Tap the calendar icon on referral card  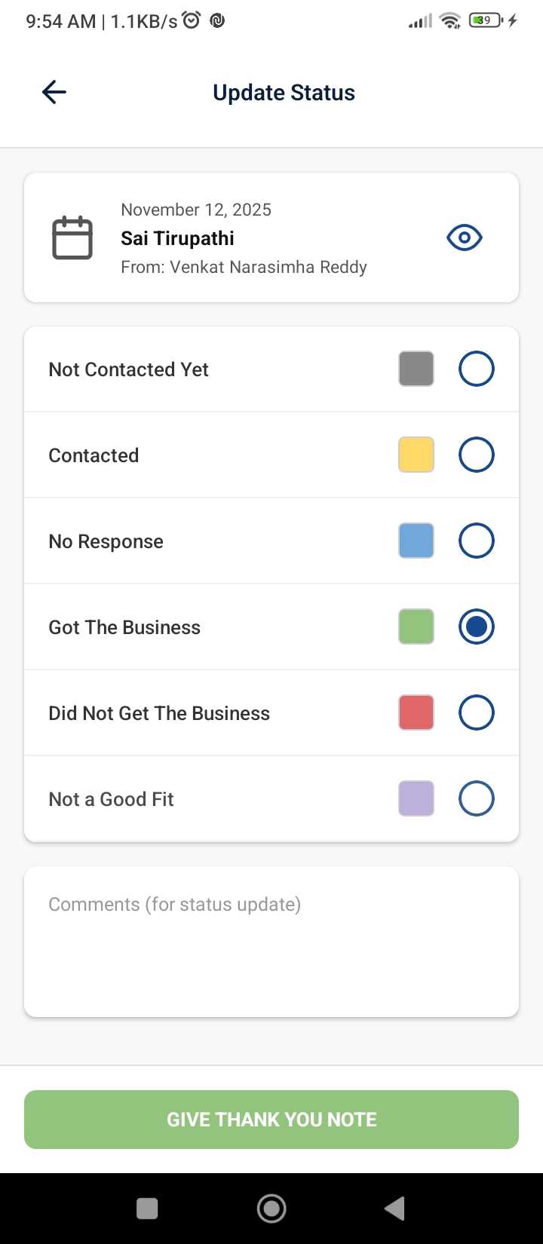click(72, 238)
